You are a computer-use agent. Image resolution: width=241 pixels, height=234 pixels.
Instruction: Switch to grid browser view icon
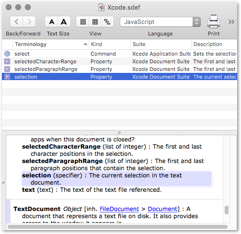95,22
